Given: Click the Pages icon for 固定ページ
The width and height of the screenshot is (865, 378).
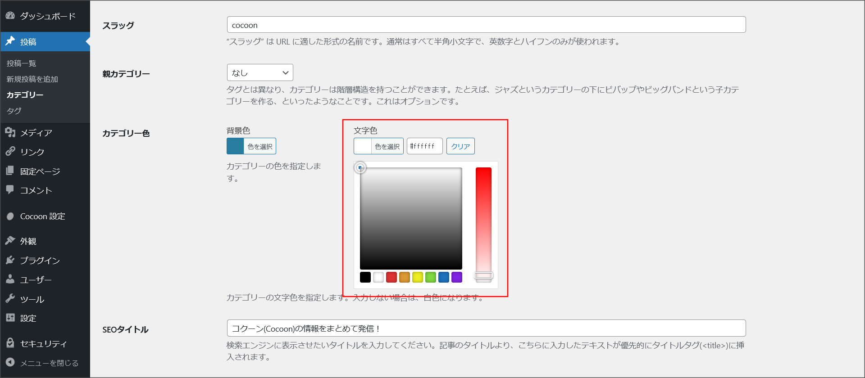Looking at the screenshot, I should point(10,171).
